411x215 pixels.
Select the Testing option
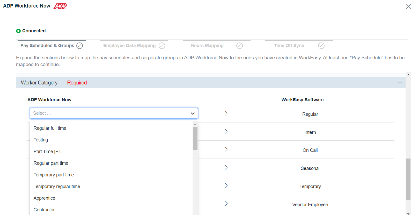pos(111,140)
